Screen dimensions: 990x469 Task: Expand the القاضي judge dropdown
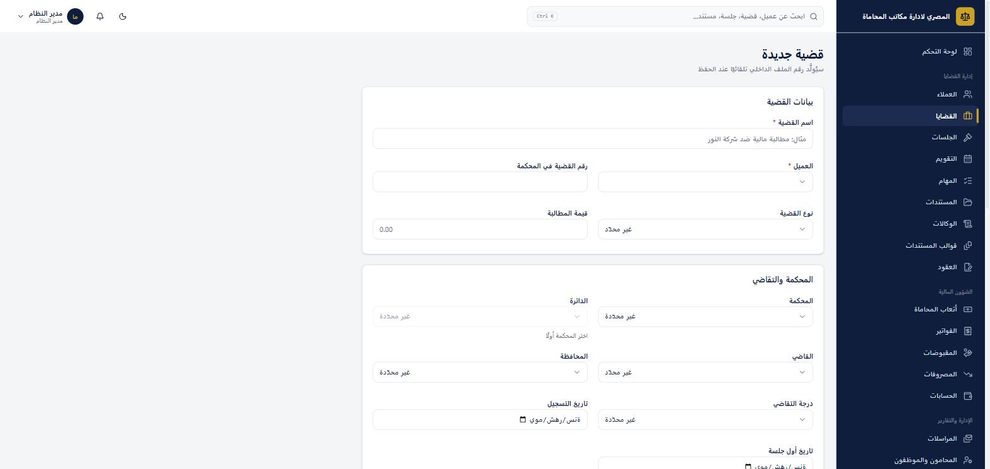pyautogui.click(x=705, y=373)
